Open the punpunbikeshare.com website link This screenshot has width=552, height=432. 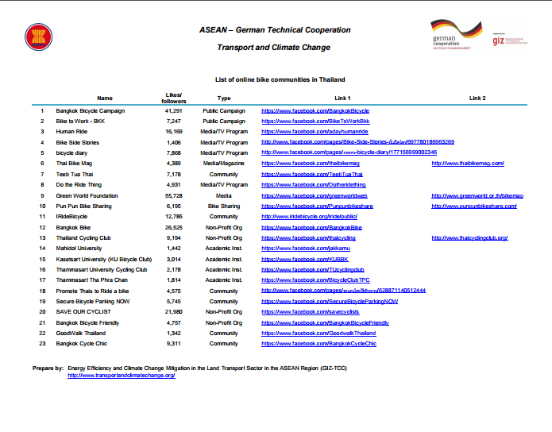point(474,206)
